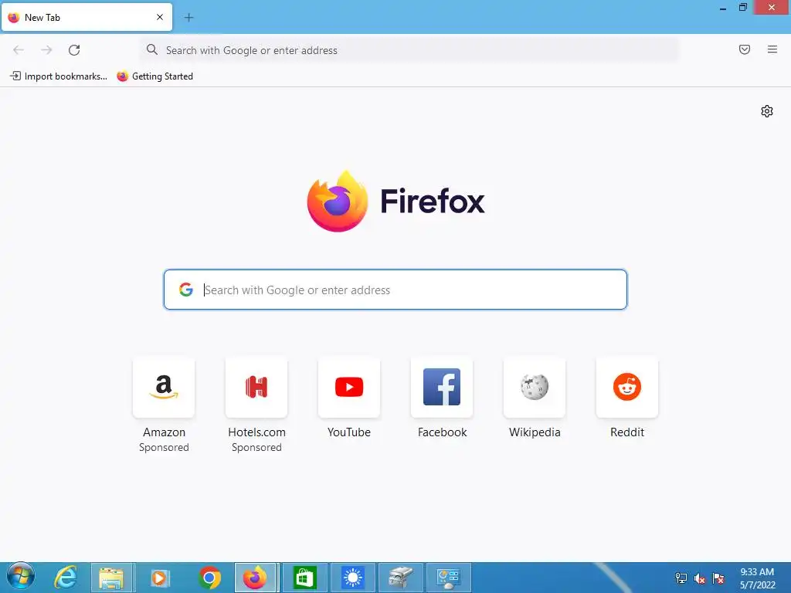Open the Firefox application menu
The width and height of the screenshot is (791, 593).
(772, 49)
